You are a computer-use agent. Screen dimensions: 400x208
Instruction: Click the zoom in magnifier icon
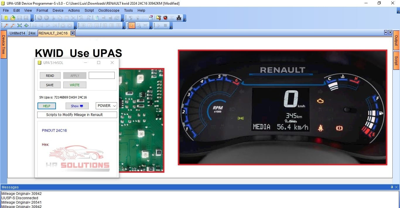pyautogui.click(x=6, y=25)
